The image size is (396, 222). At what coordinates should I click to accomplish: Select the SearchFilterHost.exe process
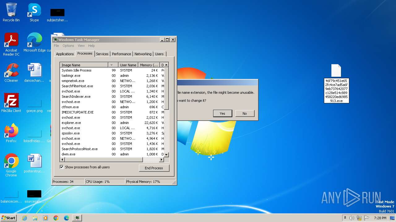click(x=112, y=86)
